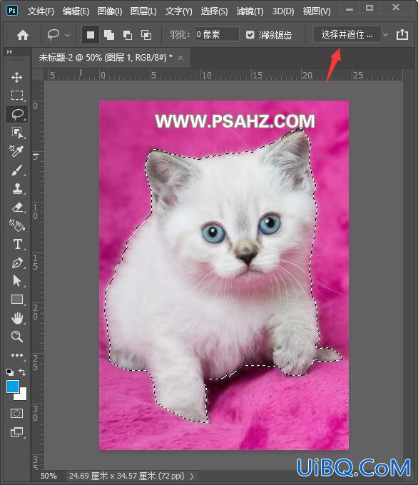
Task: Minimize the Photoshop window
Action: pos(350,8)
